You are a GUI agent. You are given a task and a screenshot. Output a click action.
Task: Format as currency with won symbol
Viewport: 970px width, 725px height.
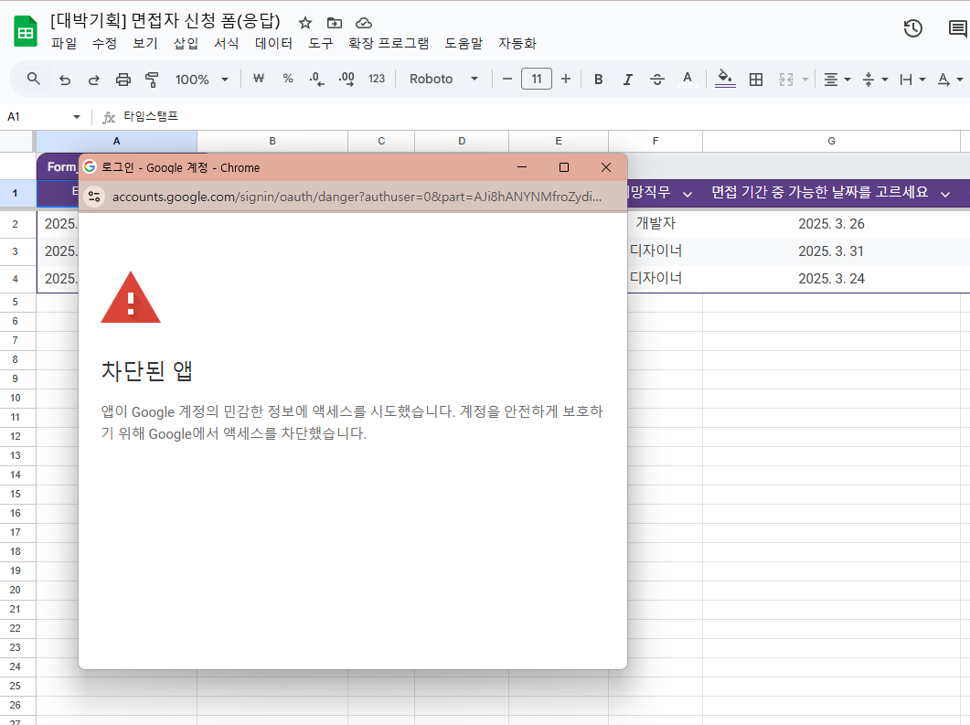tap(259, 79)
